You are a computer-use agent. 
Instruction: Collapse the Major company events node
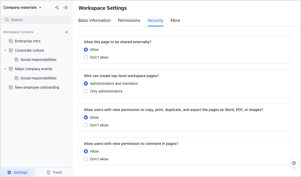tap(5, 69)
